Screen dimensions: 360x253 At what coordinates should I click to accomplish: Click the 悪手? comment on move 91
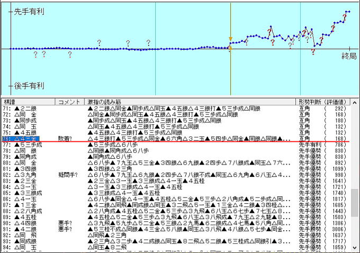pos(65,229)
